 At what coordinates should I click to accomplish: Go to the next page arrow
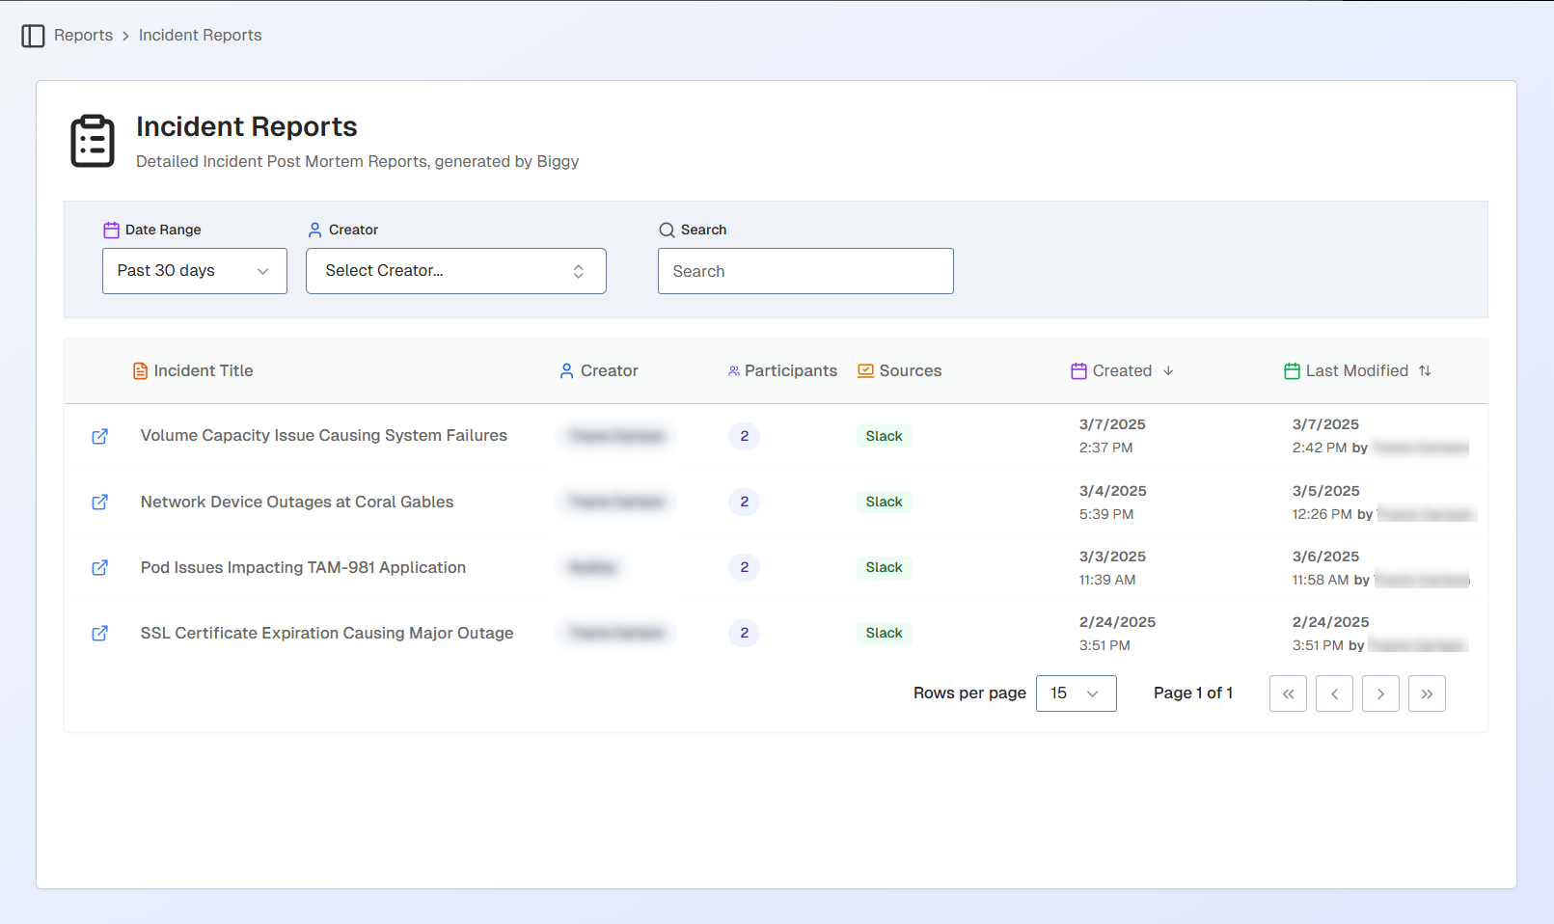1380,693
